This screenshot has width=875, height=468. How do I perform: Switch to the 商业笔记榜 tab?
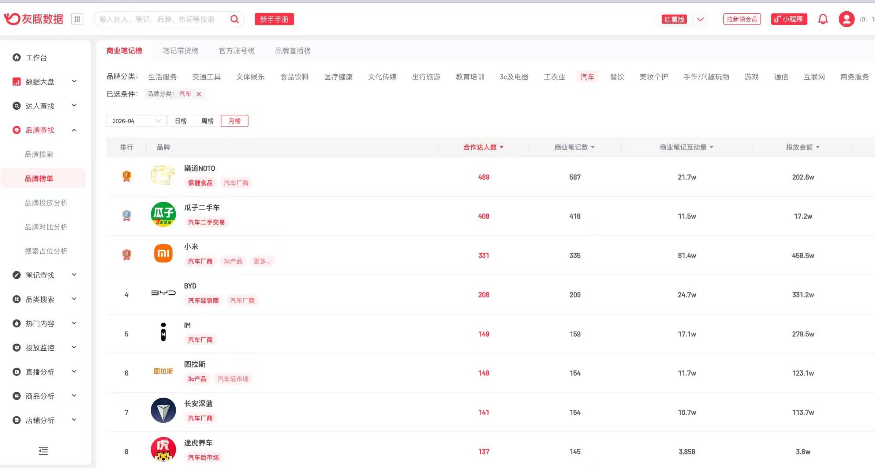[x=124, y=51]
